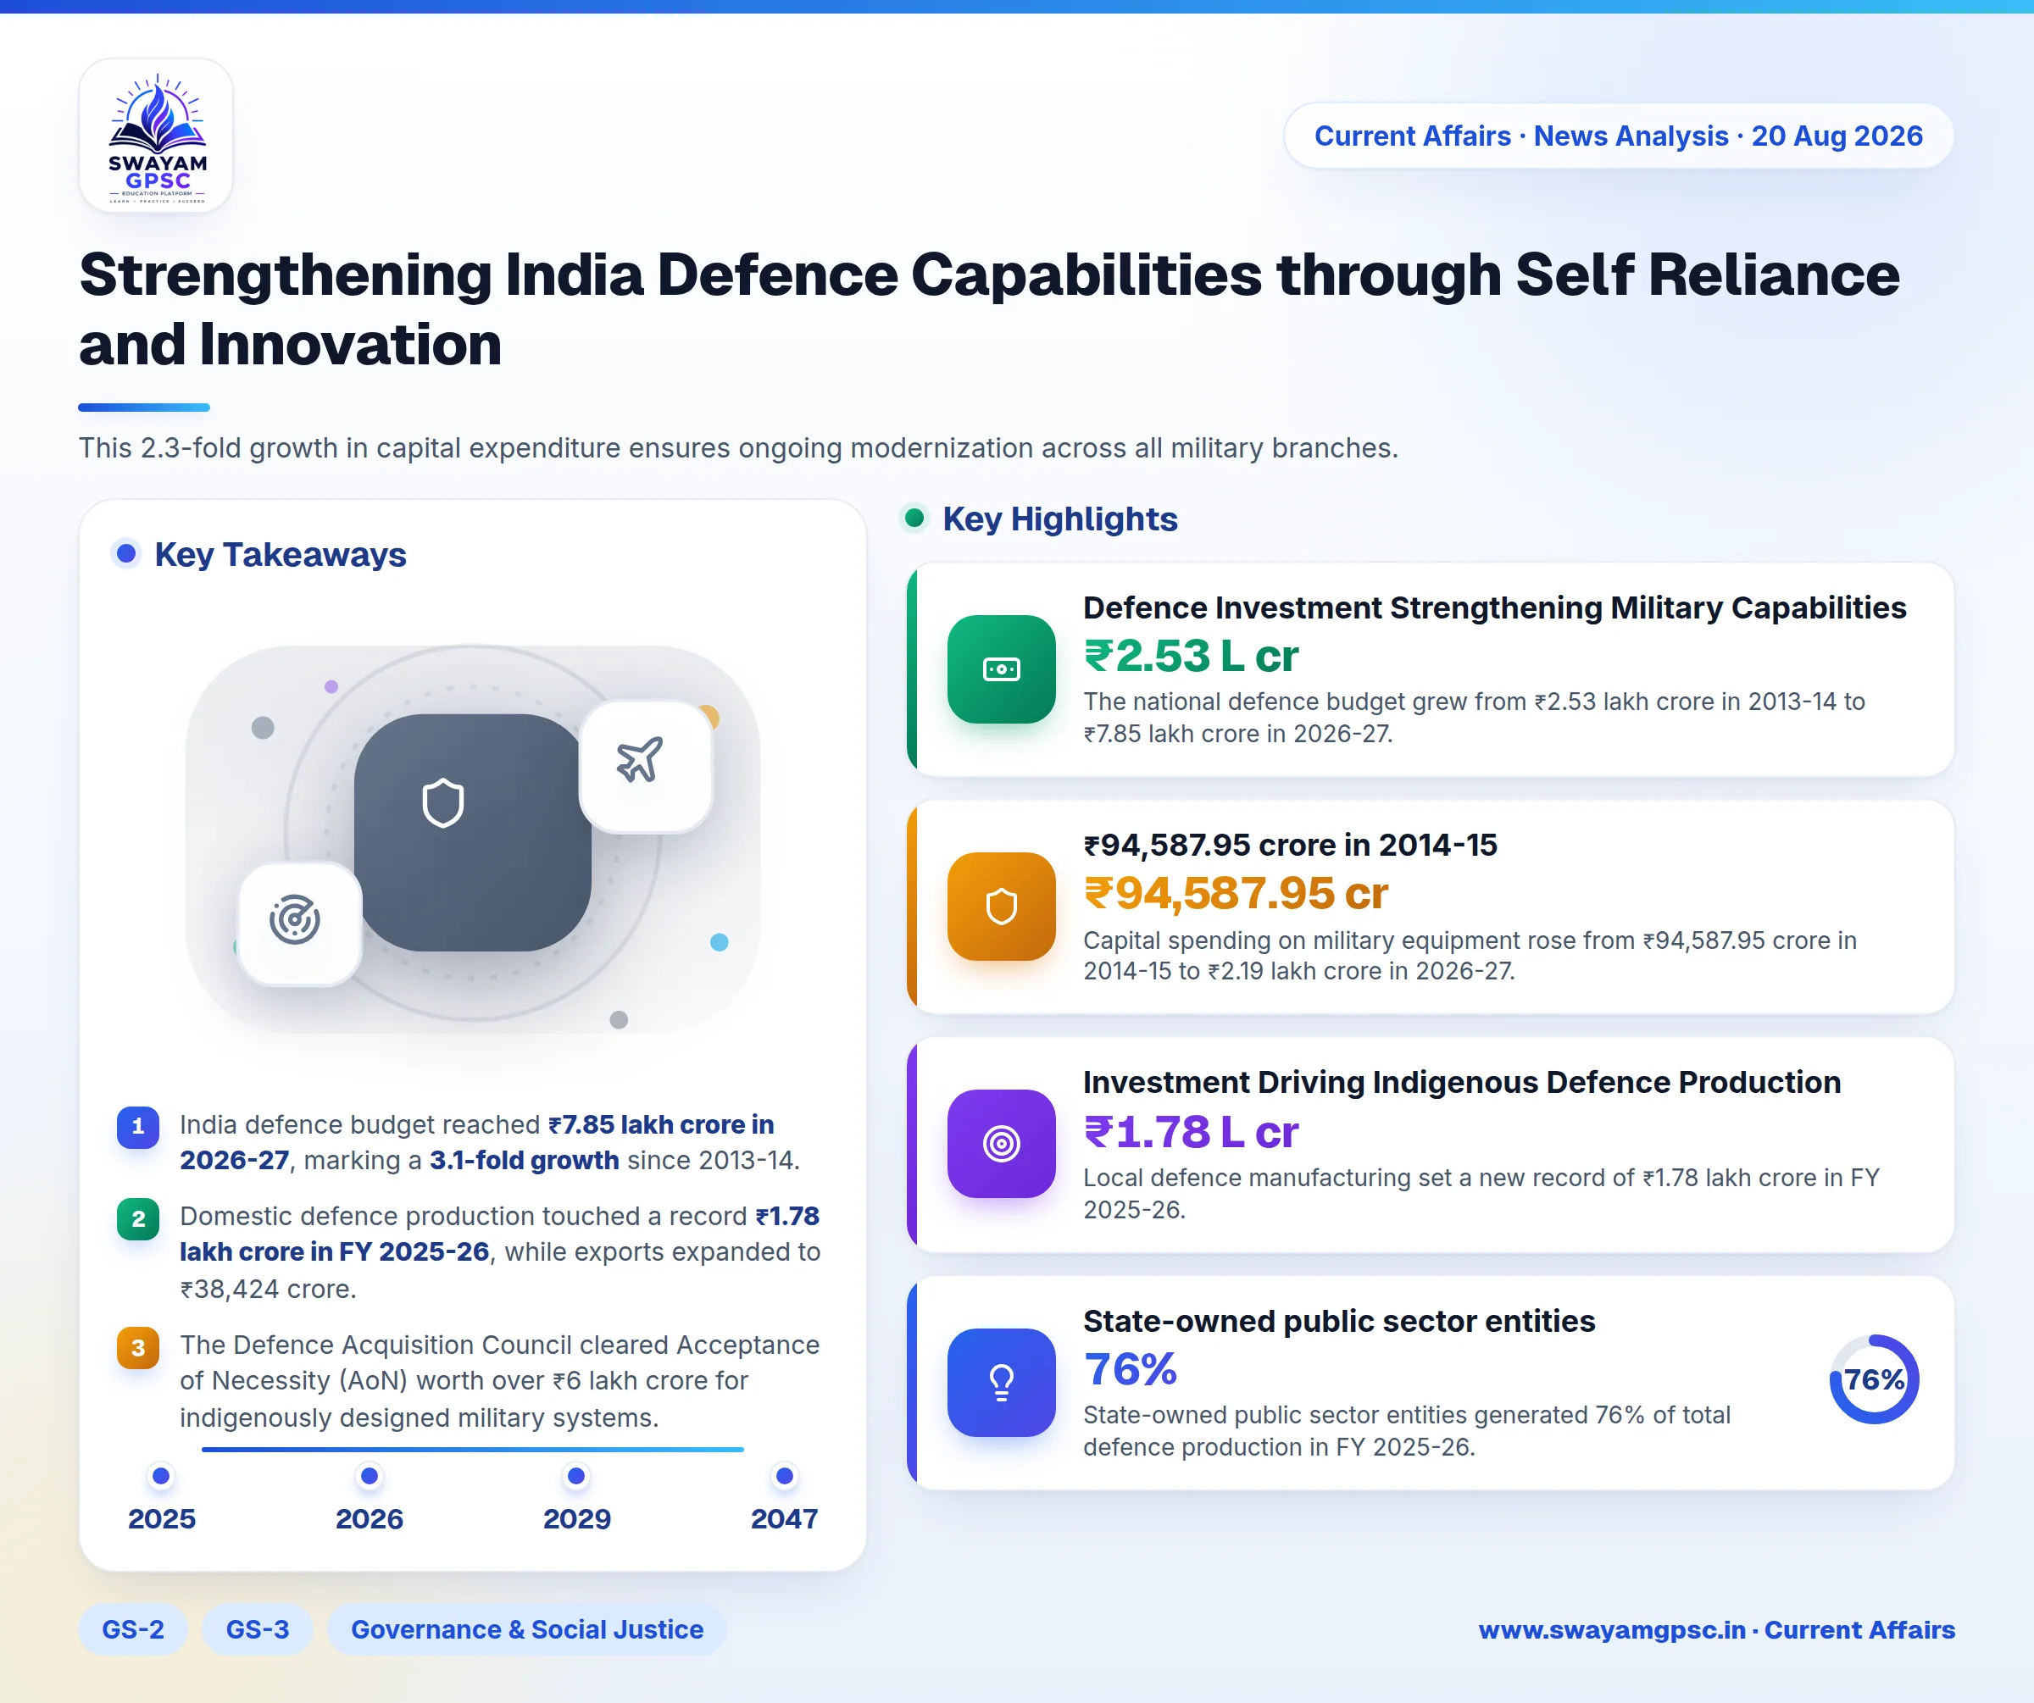The height and width of the screenshot is (1703, 2034).
Task: Click the 'Acceptance of Necessity (AoN)' takeaway text
Action: tap(500, 1380)
